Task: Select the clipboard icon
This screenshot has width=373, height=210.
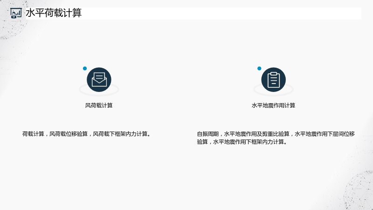Action: pos(274,79)
